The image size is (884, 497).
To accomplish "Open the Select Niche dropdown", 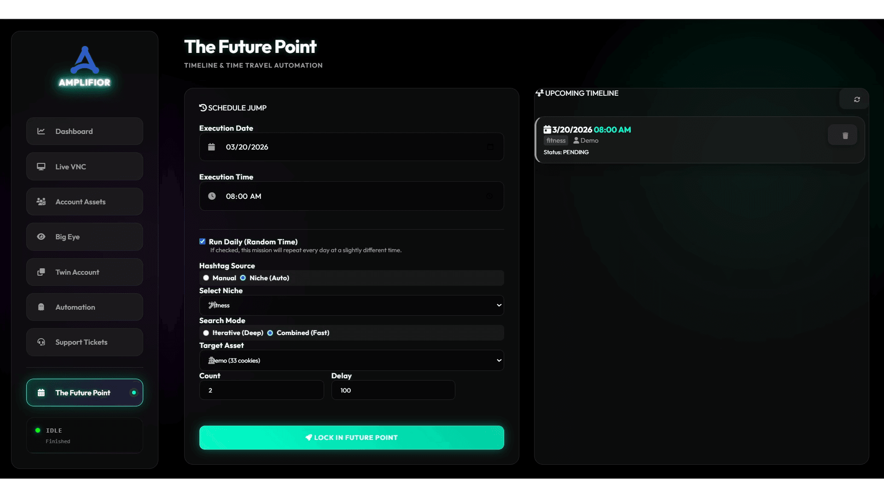I will [351, 305].
